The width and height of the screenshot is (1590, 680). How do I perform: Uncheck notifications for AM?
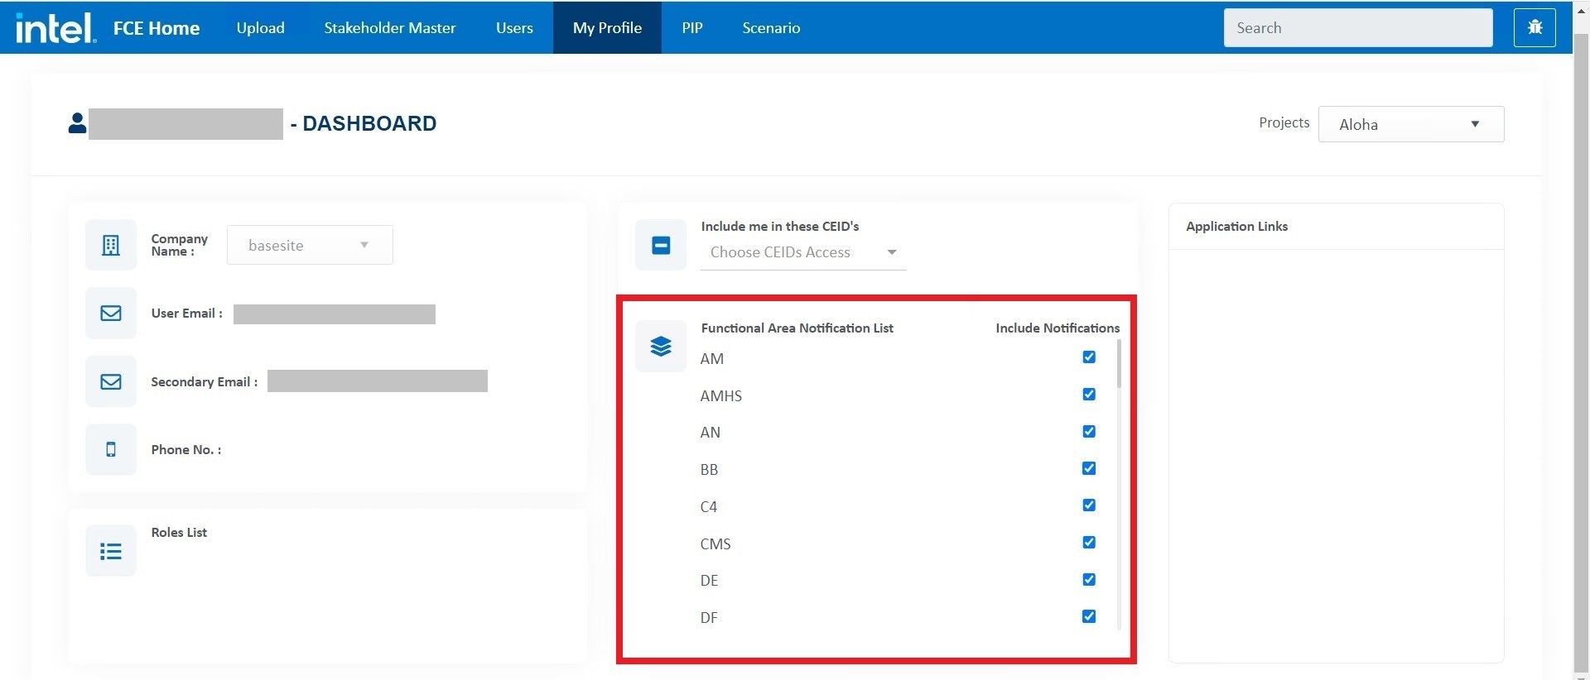(1089, 357)
